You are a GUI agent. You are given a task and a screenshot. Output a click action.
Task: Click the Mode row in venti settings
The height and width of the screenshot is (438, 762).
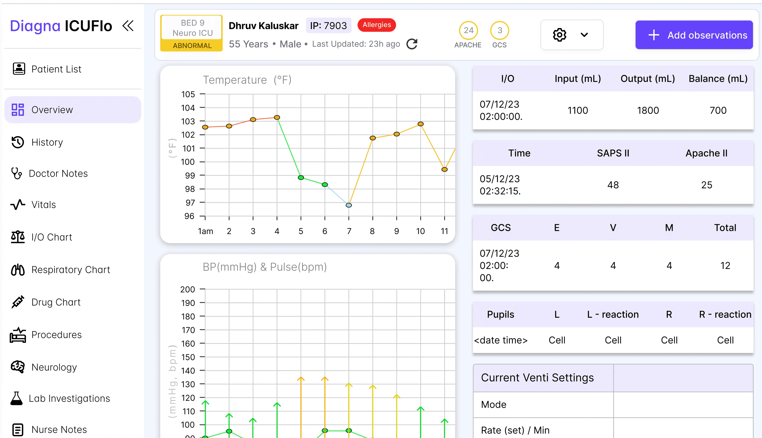(x=613, y=405)
